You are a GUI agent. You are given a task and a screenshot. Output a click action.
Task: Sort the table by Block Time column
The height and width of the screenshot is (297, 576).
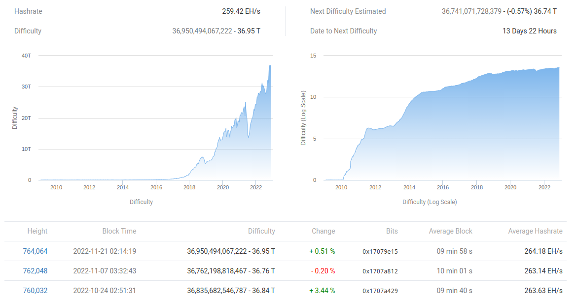tap(119, 231)
